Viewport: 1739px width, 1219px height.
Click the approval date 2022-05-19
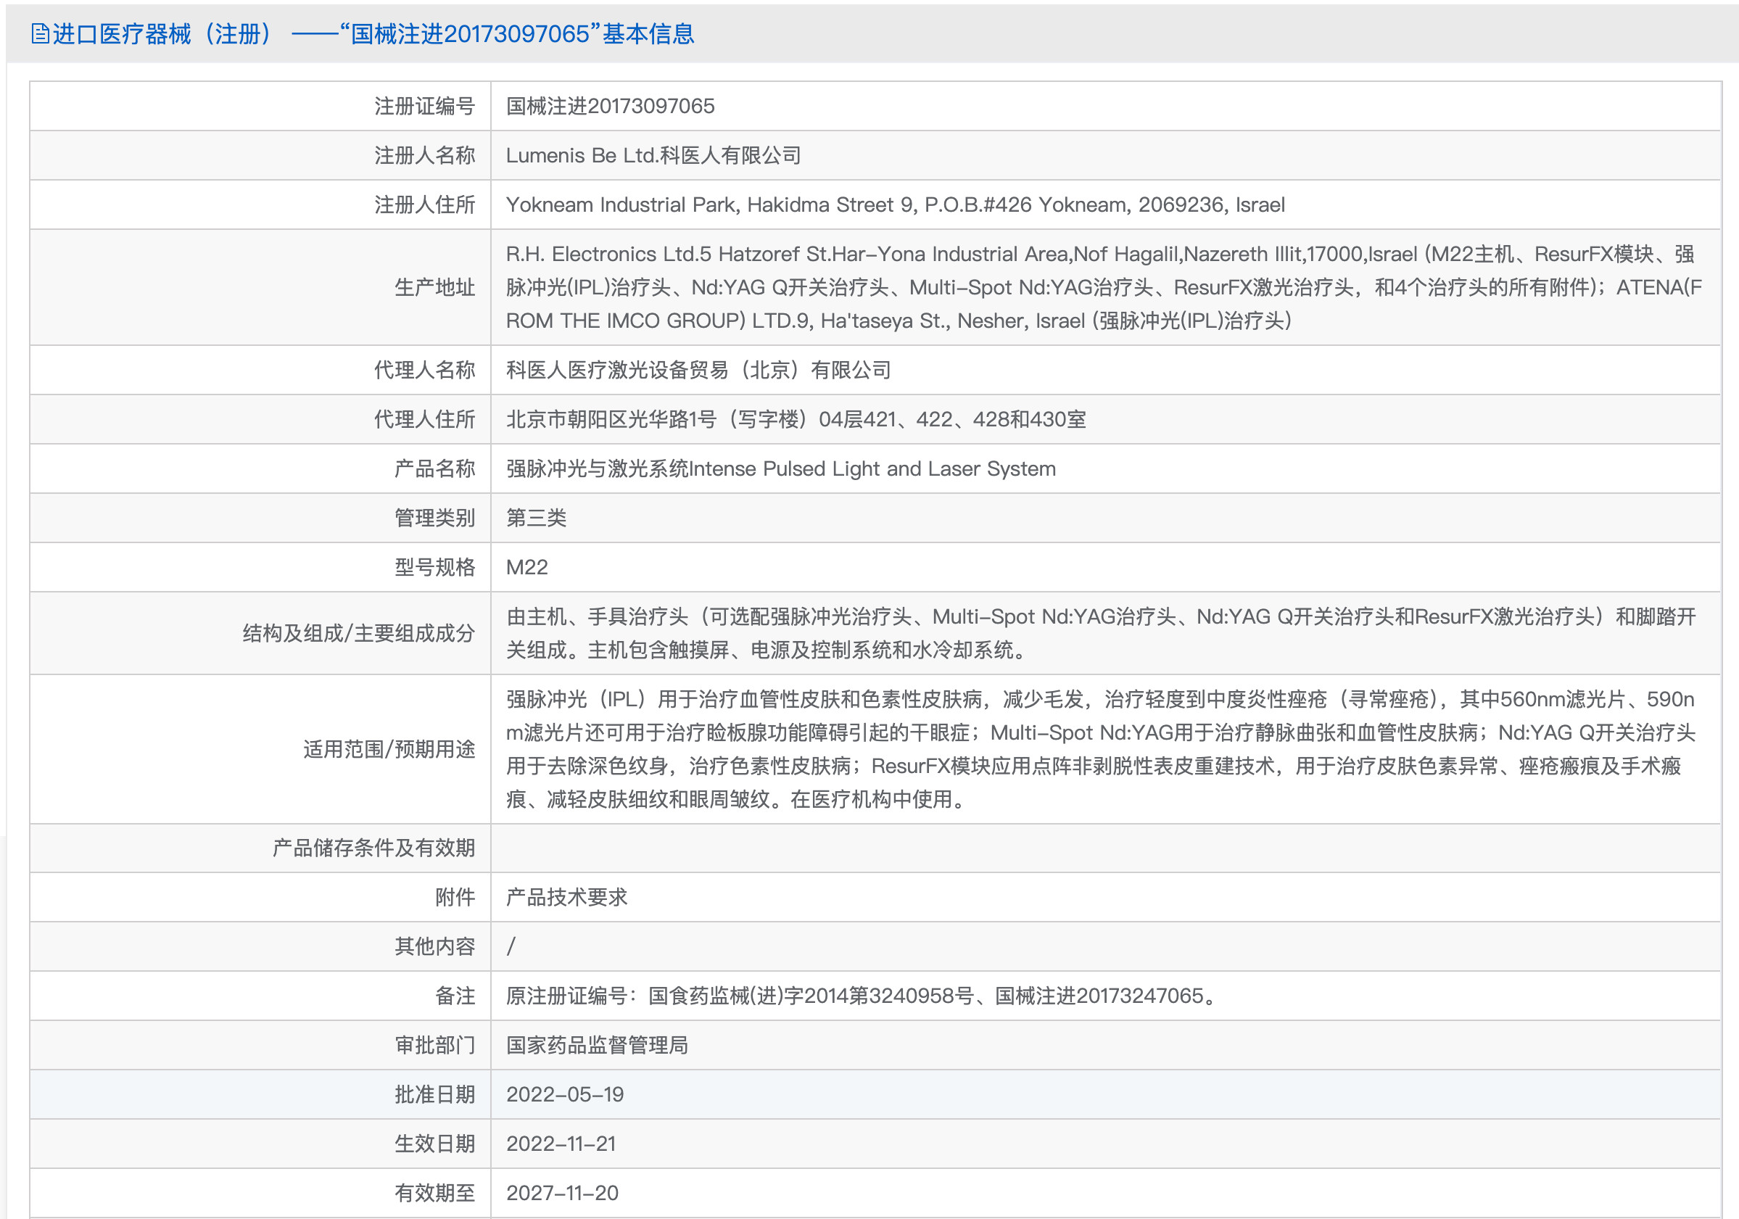tap(564, 1094)
